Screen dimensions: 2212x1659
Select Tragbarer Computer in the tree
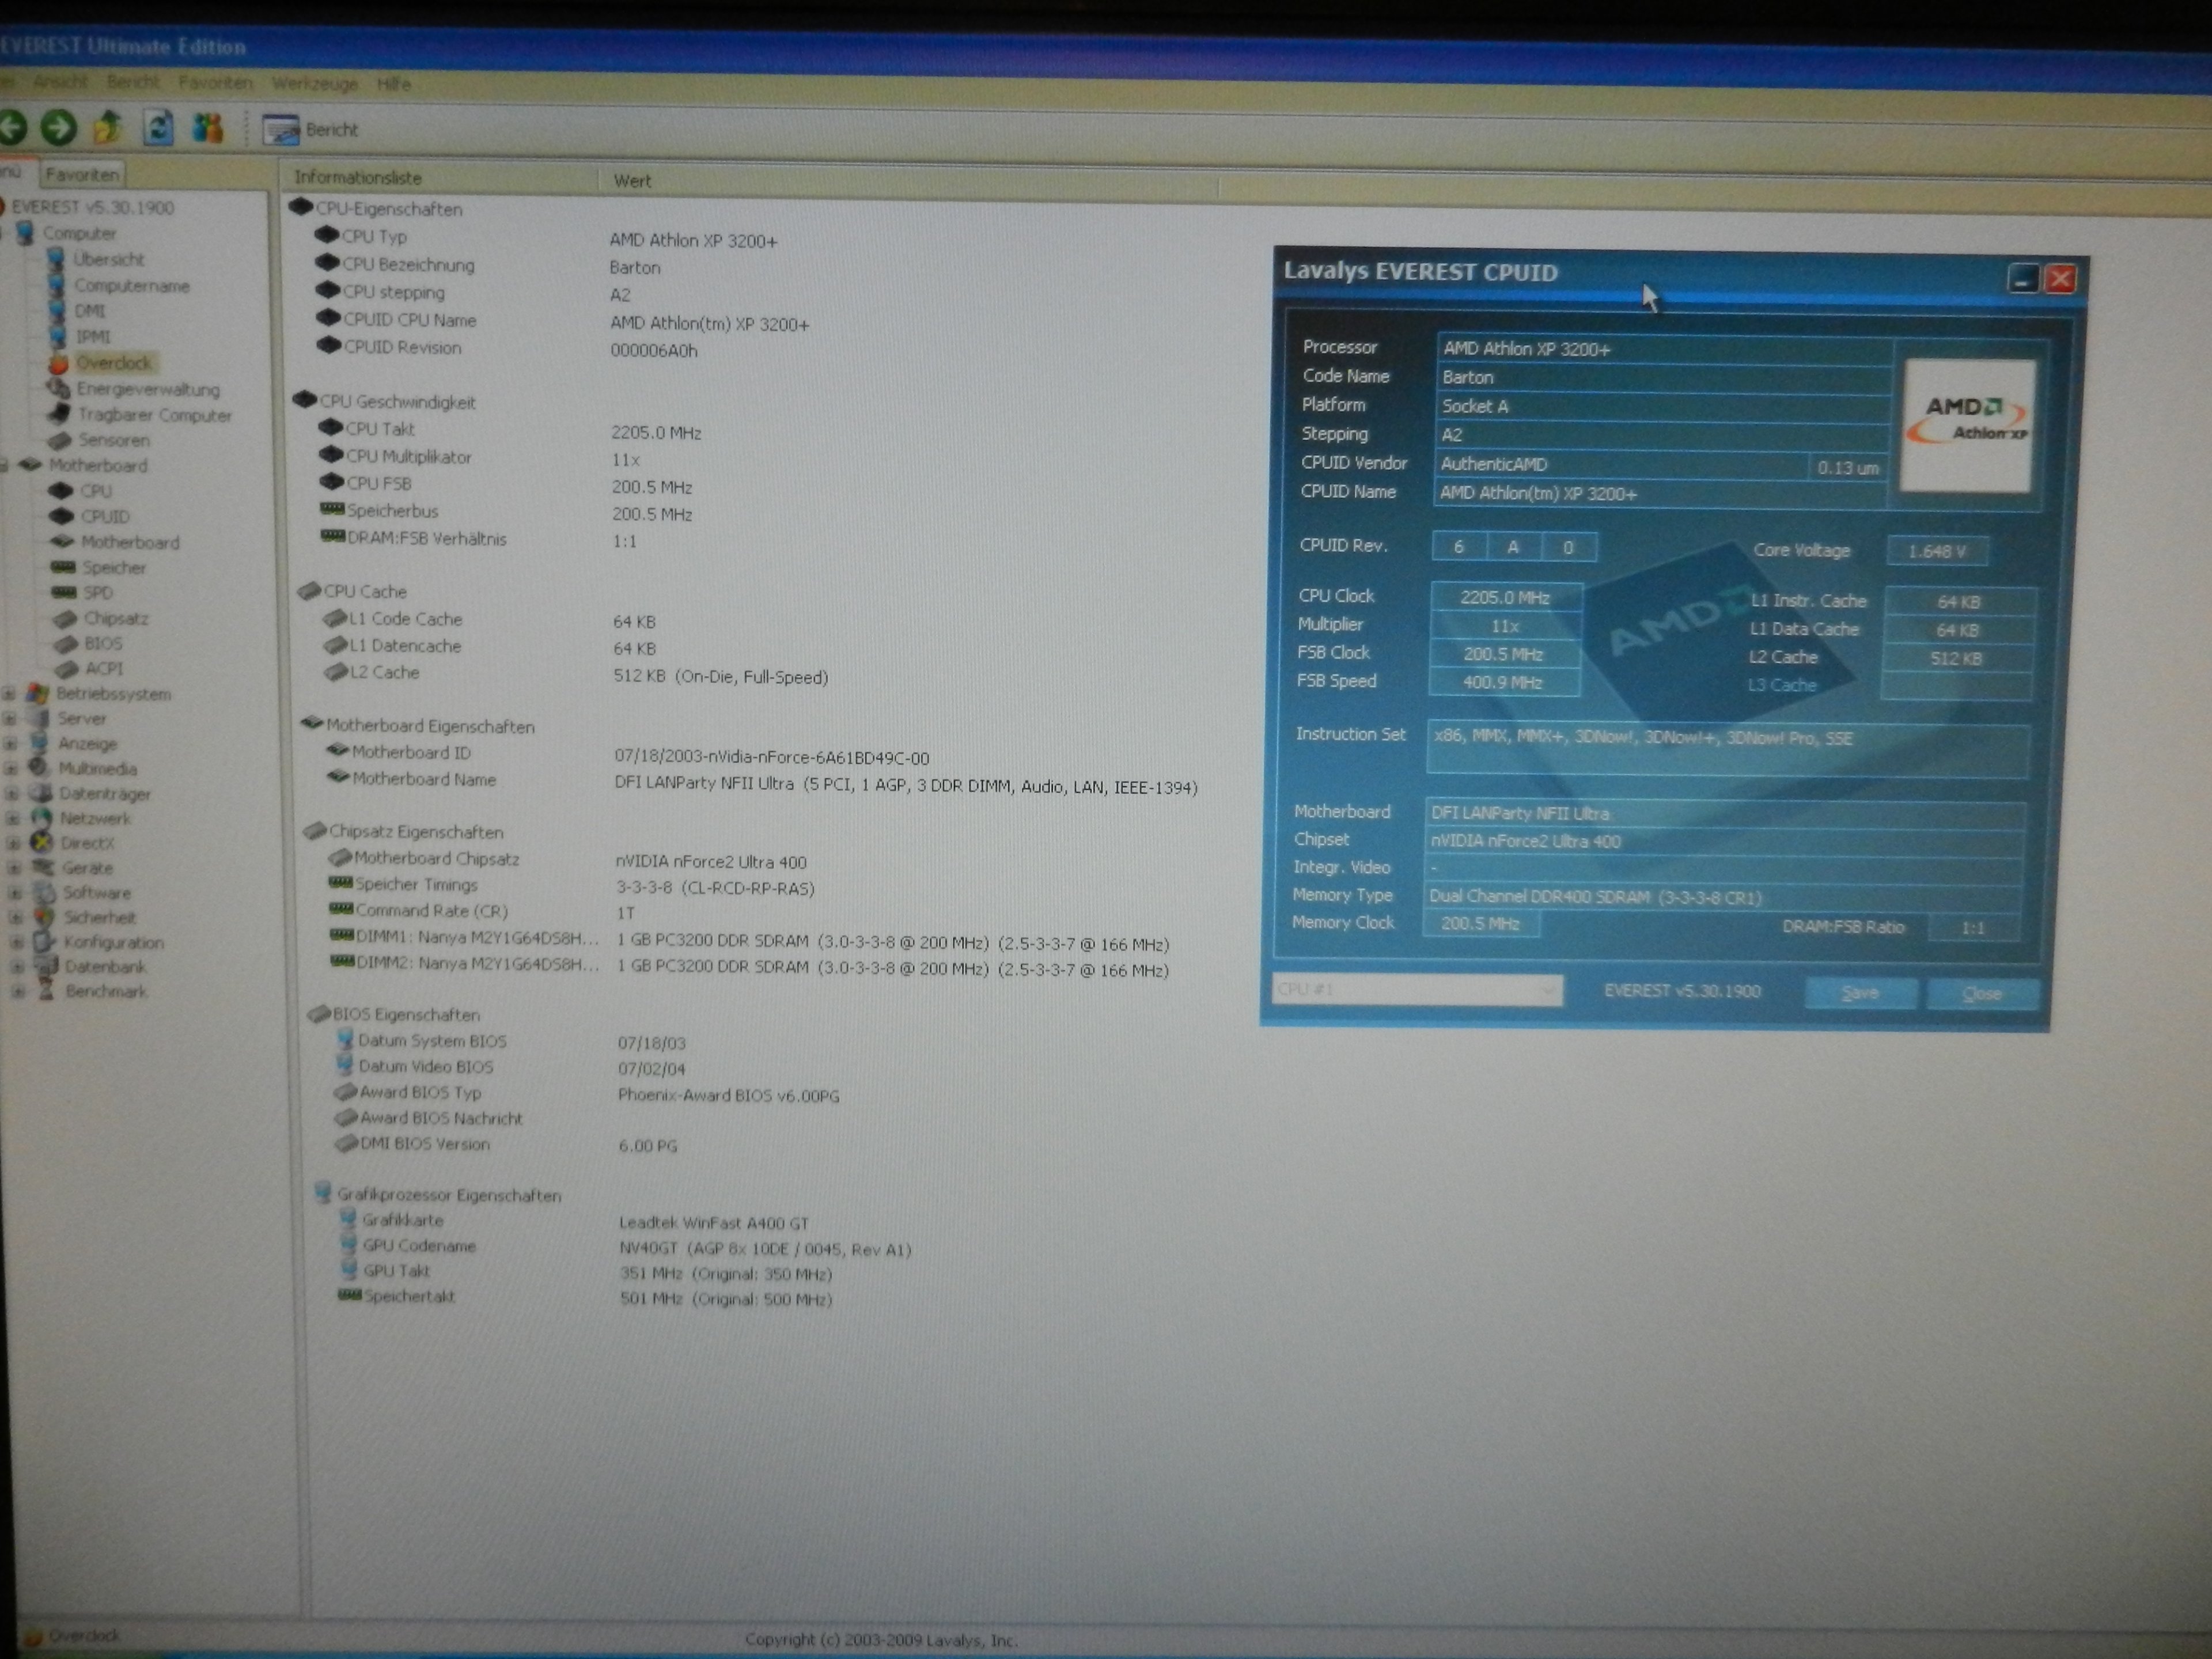pyautogui.click(x=154, y=414)
